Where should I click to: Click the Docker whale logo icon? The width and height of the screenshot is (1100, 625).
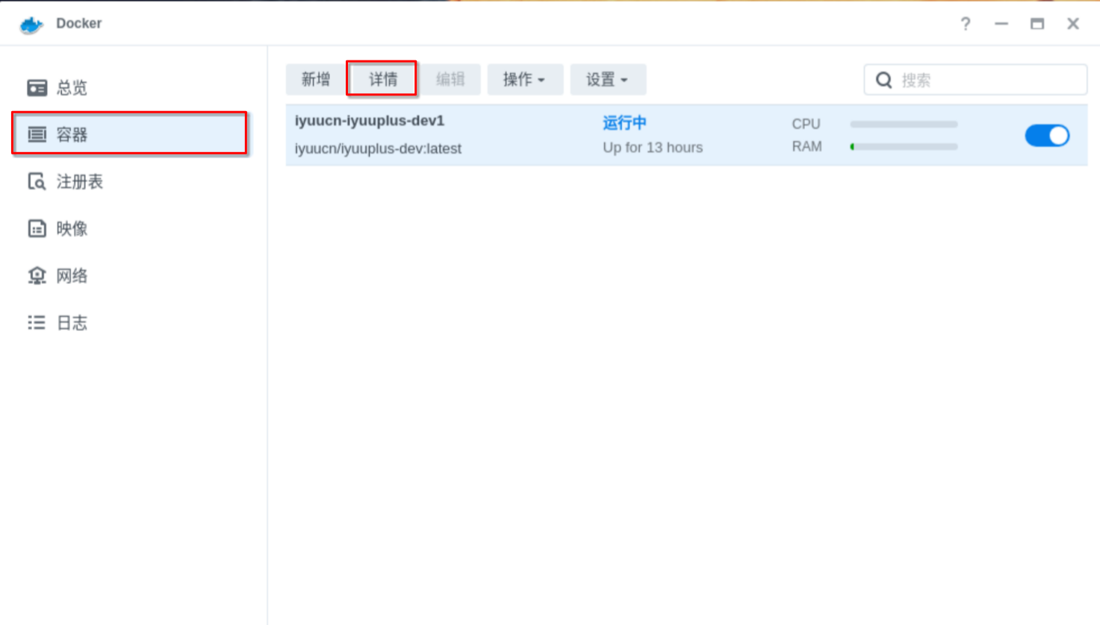pos(31,25)
